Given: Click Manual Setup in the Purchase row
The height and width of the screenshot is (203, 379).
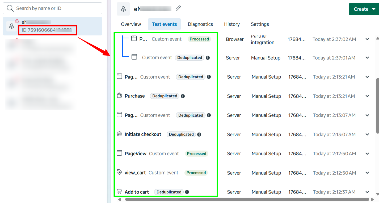Looking at the screenshot, I should [x=266, y=96].
